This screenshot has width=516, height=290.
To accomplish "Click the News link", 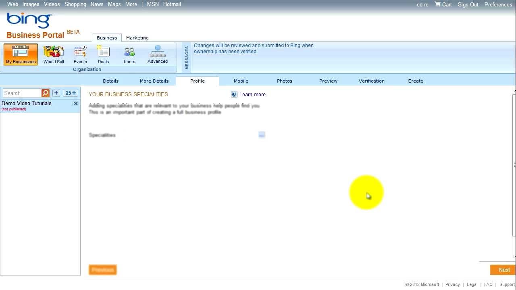I will [x=97, y=4].
